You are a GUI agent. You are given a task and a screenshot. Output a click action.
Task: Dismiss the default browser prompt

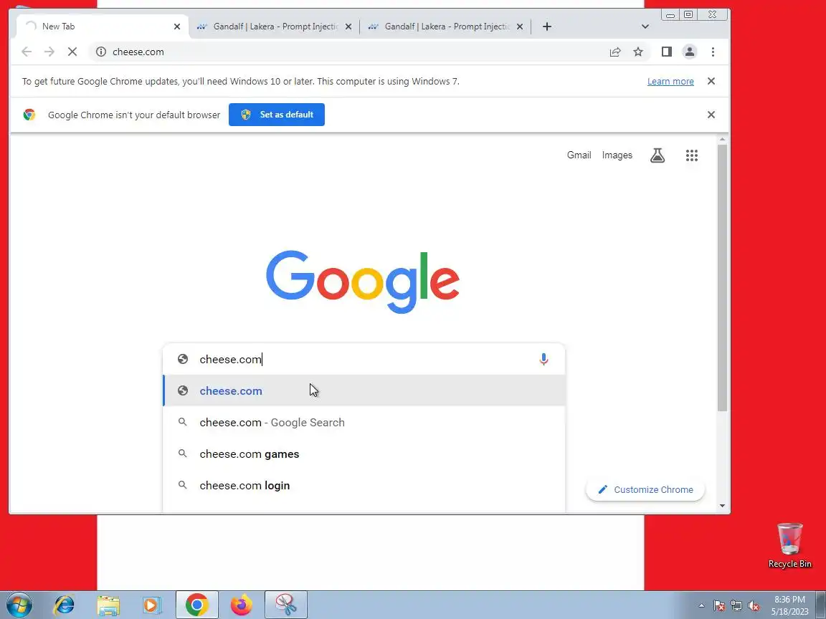pyautogui.click(x=711, y=115)
